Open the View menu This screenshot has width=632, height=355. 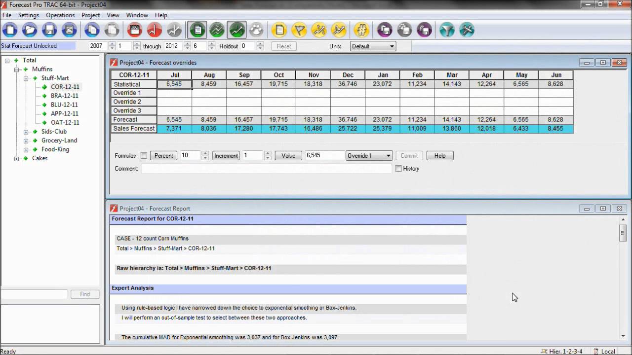point(113,15)
